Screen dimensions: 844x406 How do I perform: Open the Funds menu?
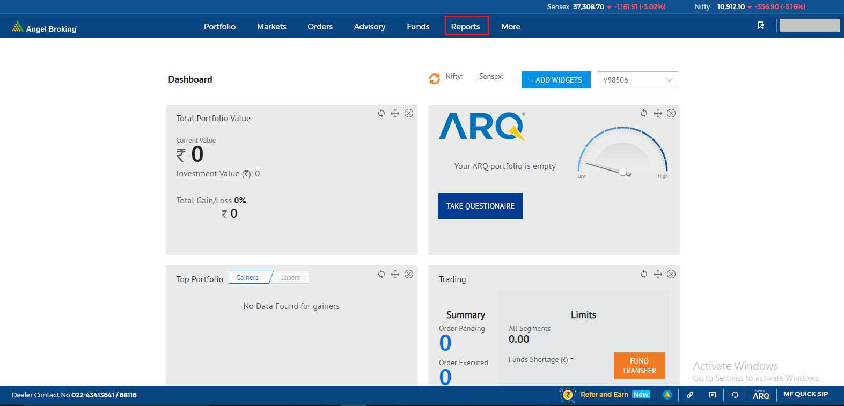418,27
